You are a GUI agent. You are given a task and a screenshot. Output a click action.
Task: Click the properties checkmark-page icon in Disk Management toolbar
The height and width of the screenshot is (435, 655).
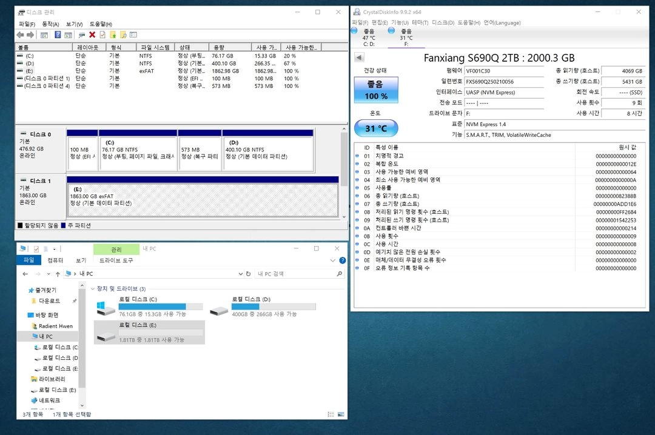click(102, 35)
